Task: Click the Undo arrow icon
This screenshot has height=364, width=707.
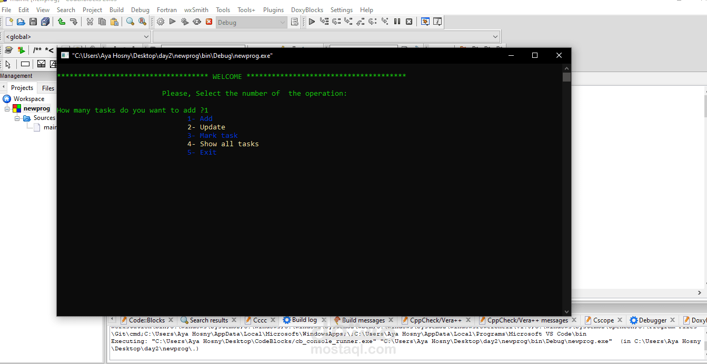Action: [62, 22]
